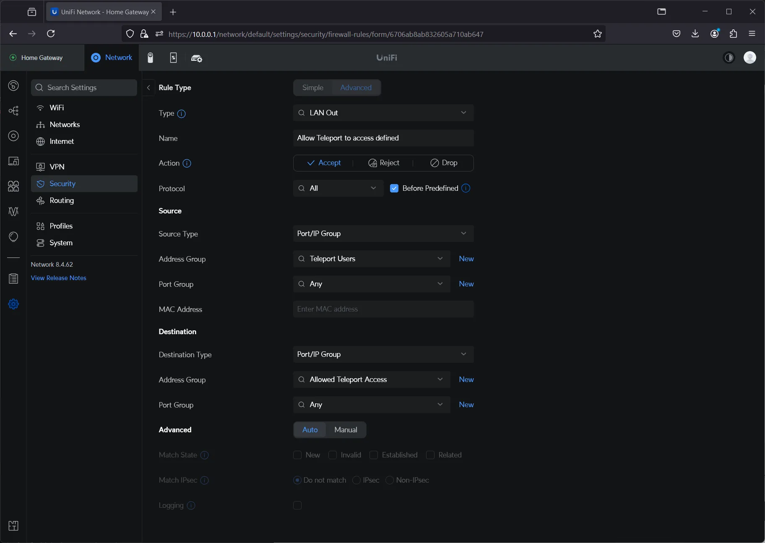
Task: Switch to the Simple rule type tab
Action: click(x=313, y=88)
